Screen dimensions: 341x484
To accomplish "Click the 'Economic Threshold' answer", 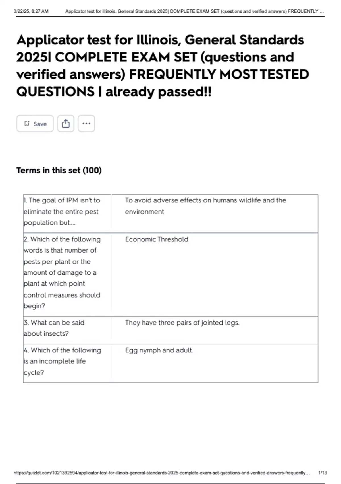I will [x=157, y=239].
